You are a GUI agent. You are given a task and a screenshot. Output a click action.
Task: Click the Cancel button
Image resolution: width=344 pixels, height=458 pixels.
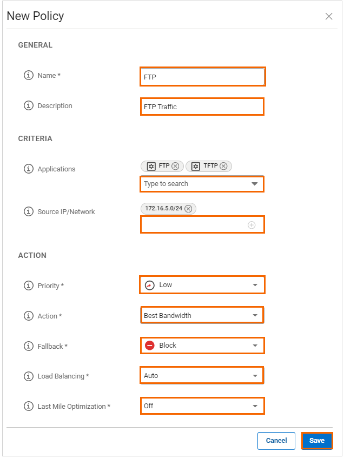276,441
